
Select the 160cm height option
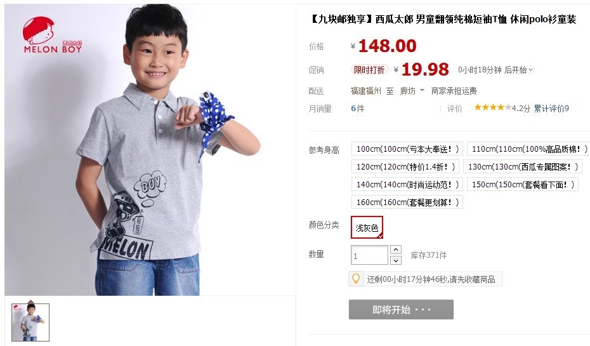(407, 202)
